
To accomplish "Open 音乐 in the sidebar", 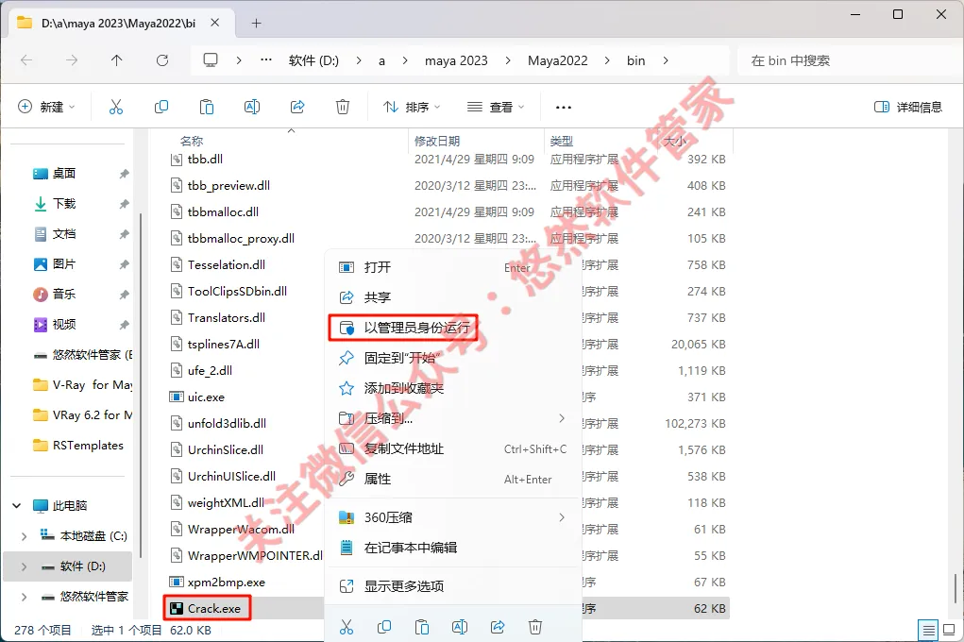I will (64, 294).
